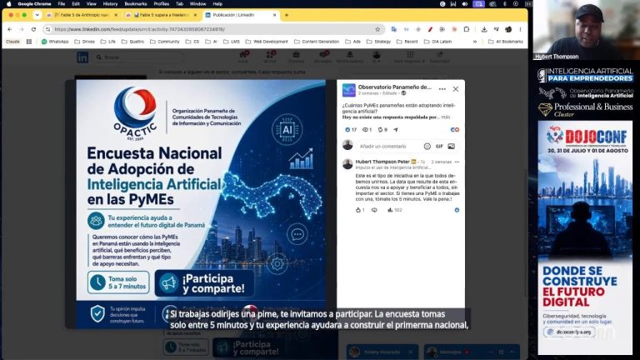Open Chrome downloads
The width and height of the screenshot is (640, 360).
[484, 29]
